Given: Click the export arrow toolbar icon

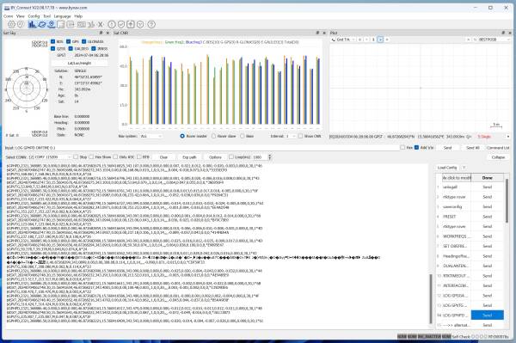Looking at the screenshot, I should click(71, 24).
